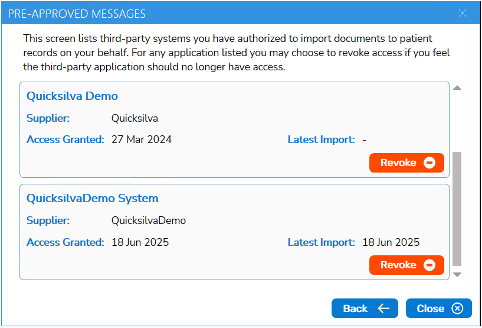Revoke access for QuicksilvaDemo System

point(406,265)
